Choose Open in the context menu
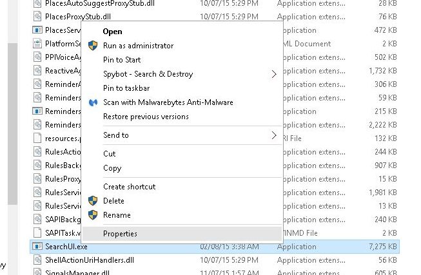This screenshot has height=275, width=421. pyautogui.click(x=112, y=32)
